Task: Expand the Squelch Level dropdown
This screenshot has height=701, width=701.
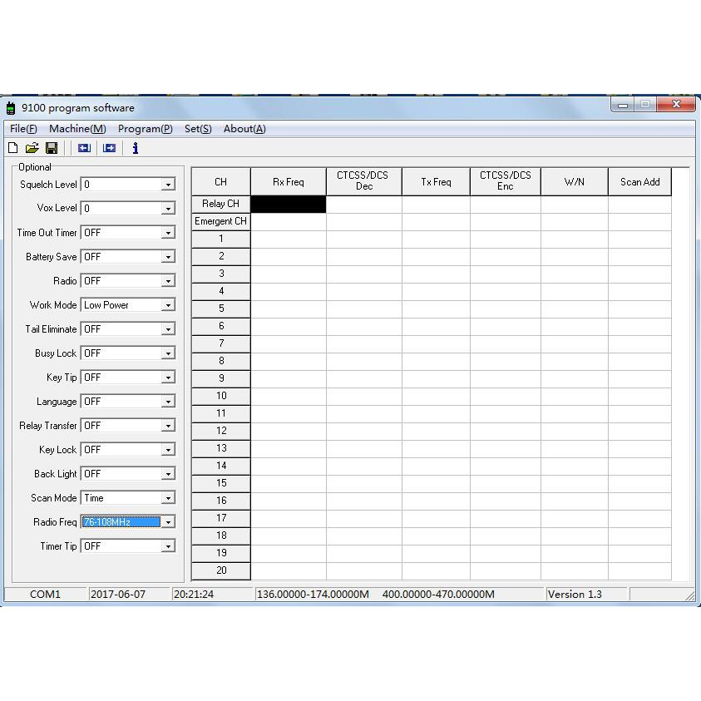Action: coord(168,185)
